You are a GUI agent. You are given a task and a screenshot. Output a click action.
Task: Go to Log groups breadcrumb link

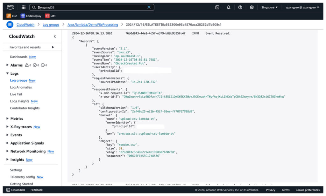point(51,24)
